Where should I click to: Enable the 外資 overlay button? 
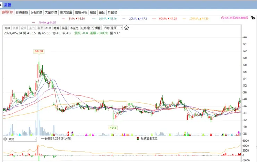tap(16, 28)
